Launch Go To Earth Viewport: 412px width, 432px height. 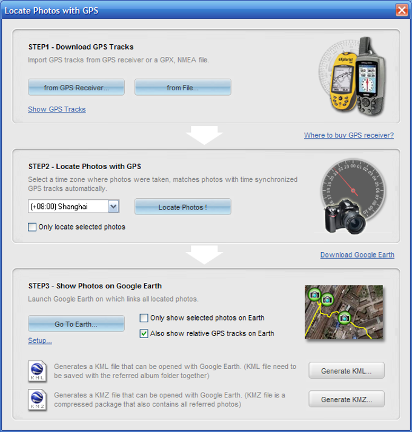(76, 324)
